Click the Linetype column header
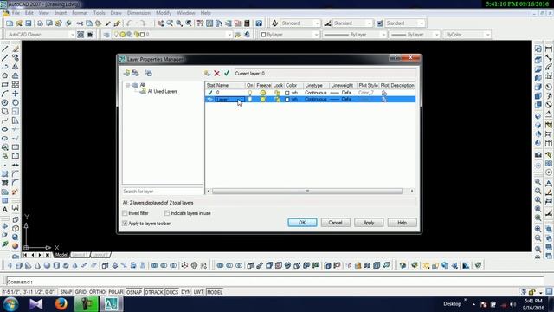 [316, 86]
